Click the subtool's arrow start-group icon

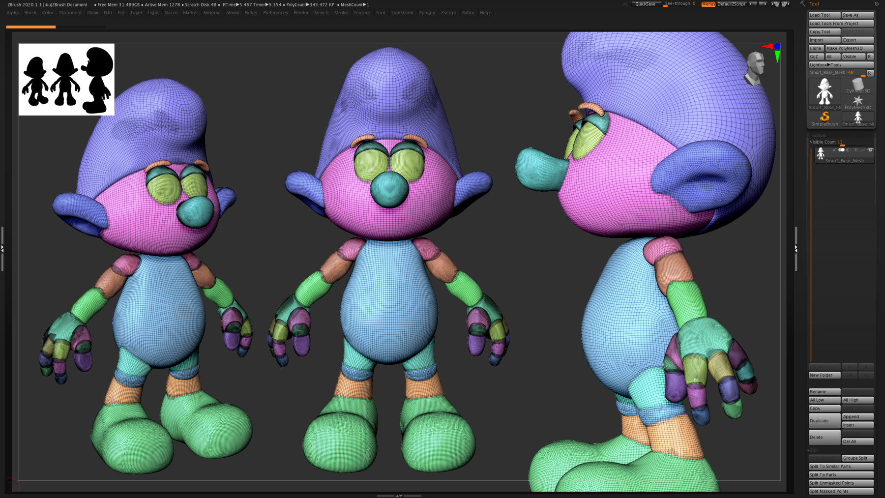pos(834,150)
